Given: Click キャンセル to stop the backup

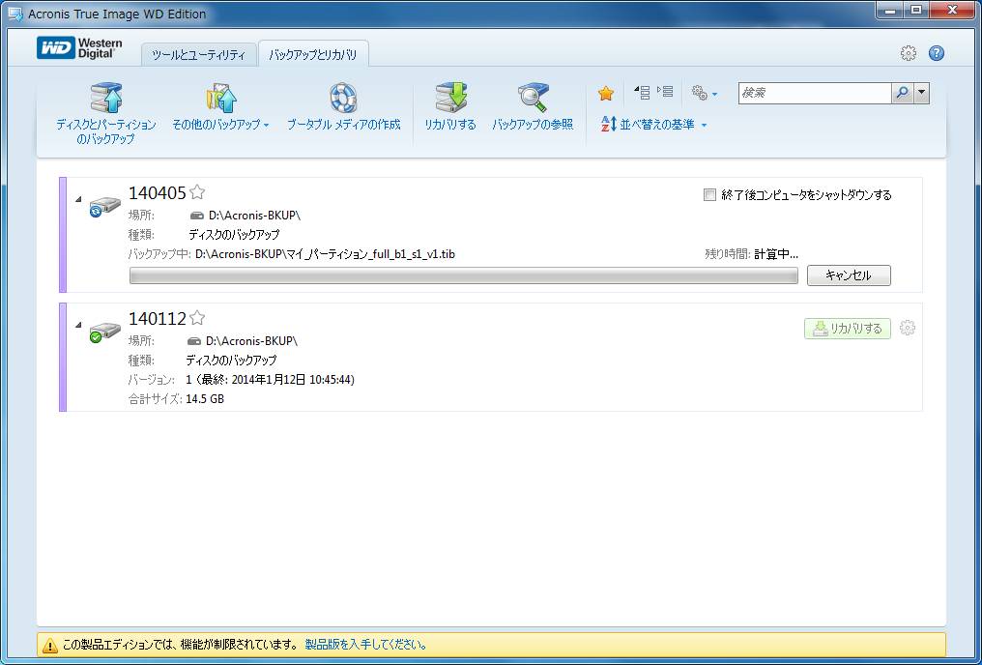Looking at the screenshot, I should pyautogui.click(x=849, y=275).
